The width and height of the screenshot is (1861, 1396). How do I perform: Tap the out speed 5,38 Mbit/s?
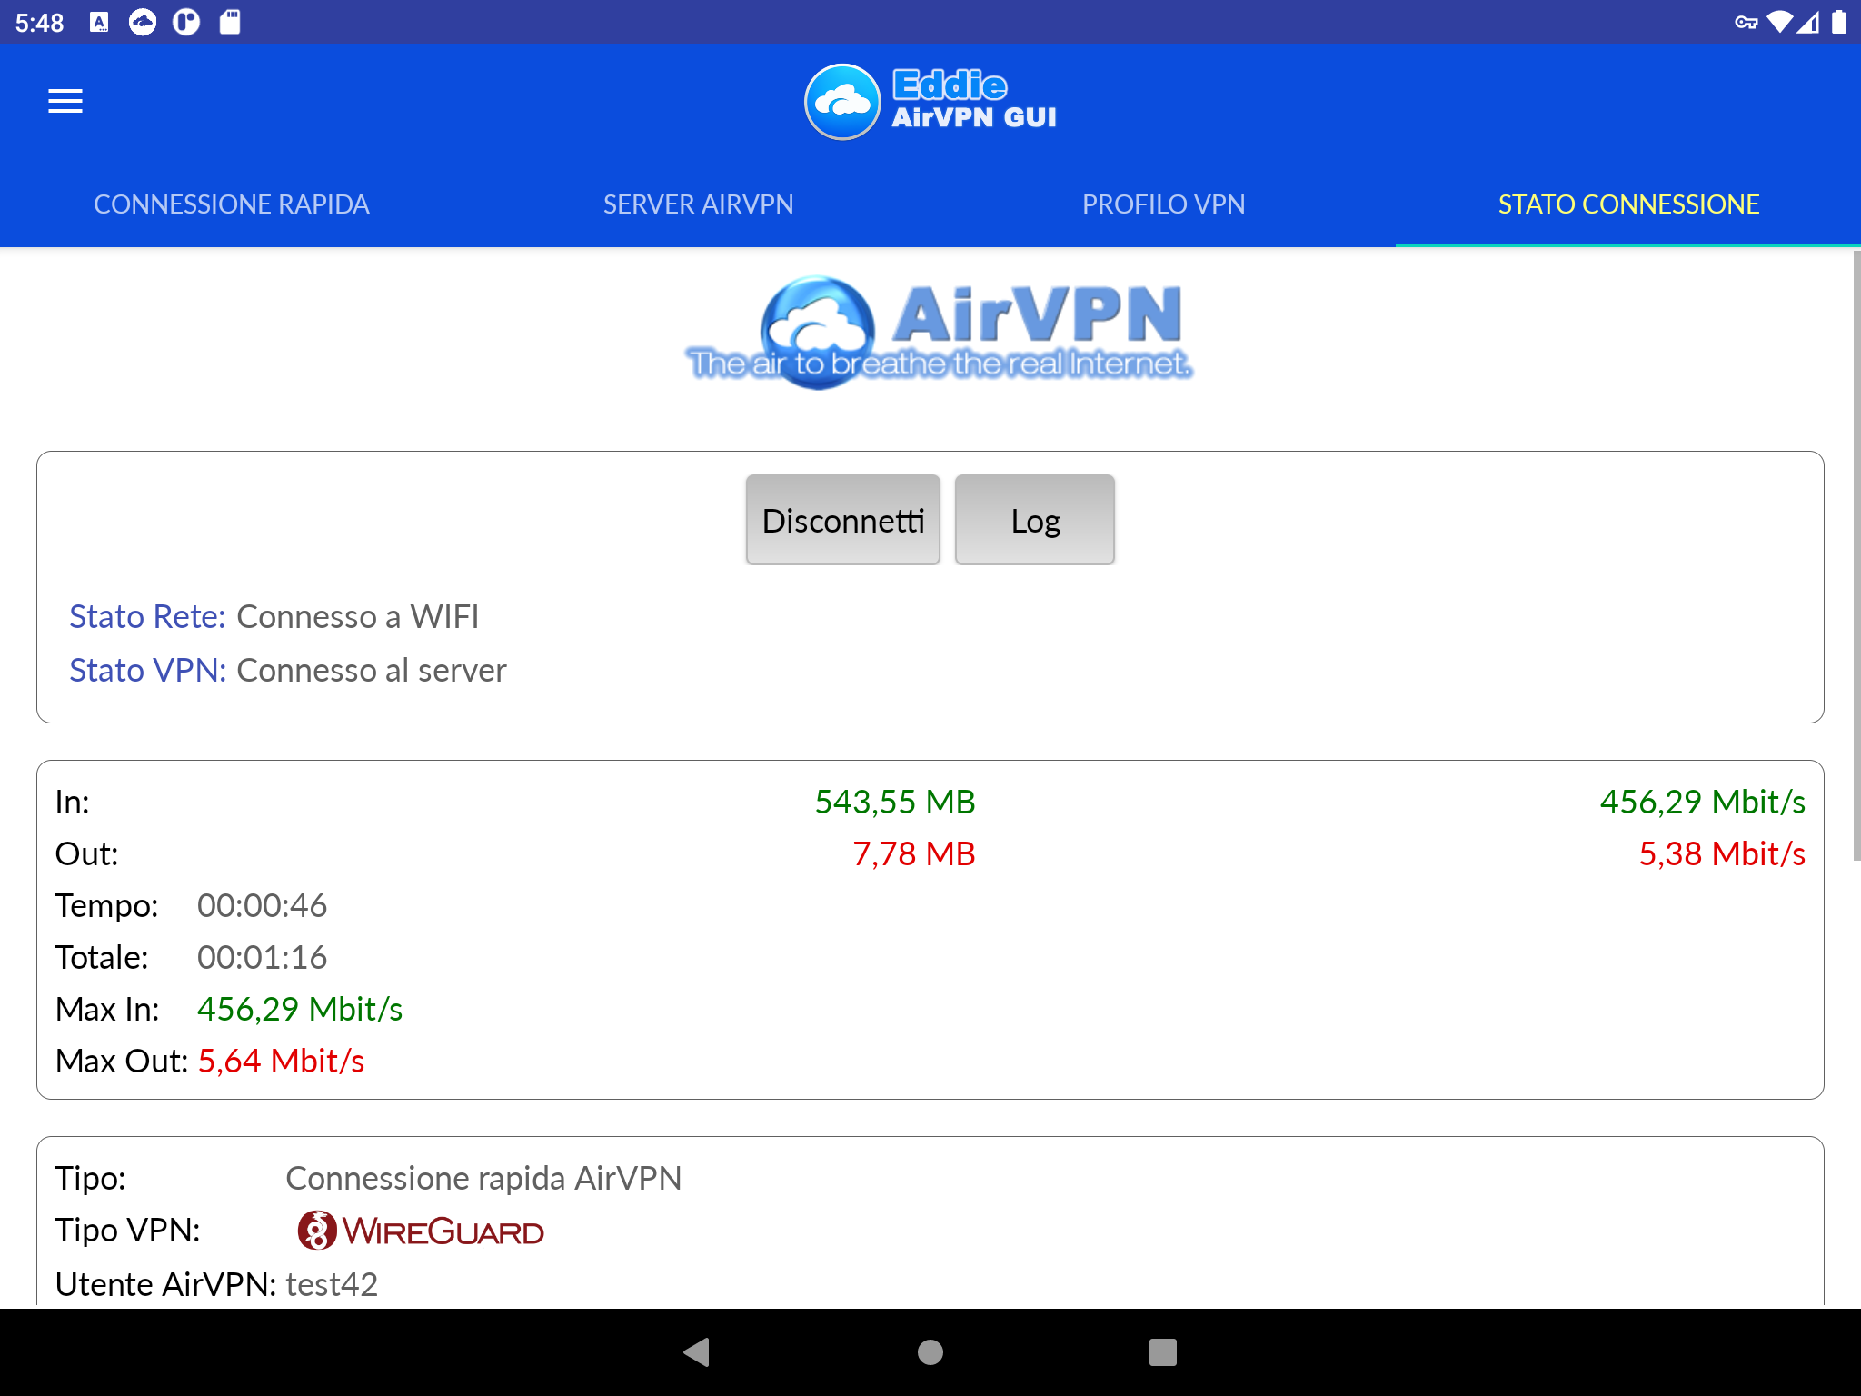point(1722,853)
